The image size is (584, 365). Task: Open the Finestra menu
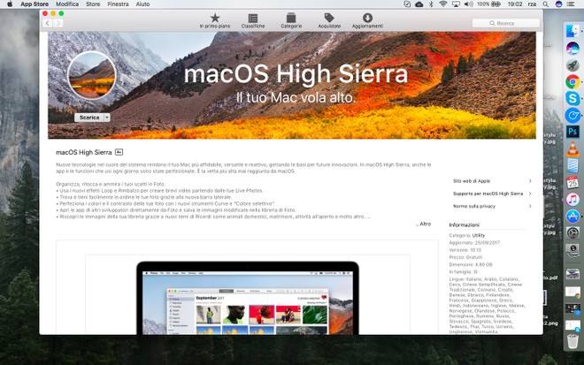coord(118,4)
